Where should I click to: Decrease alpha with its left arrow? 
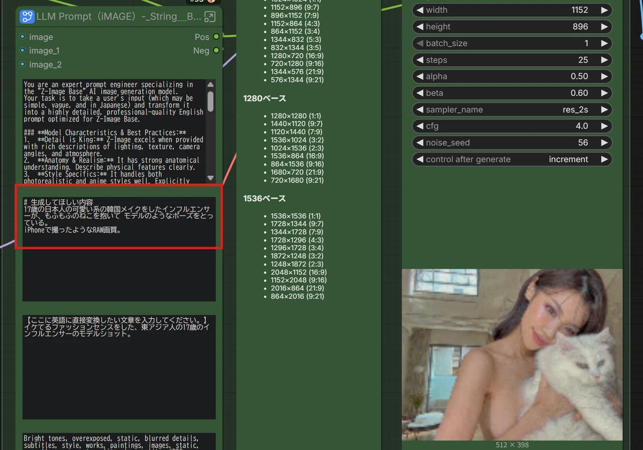420,77
